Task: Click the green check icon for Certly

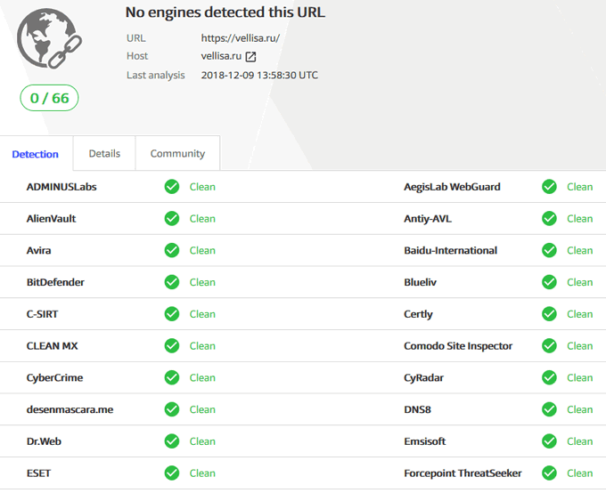Action: tap(549, 314)
